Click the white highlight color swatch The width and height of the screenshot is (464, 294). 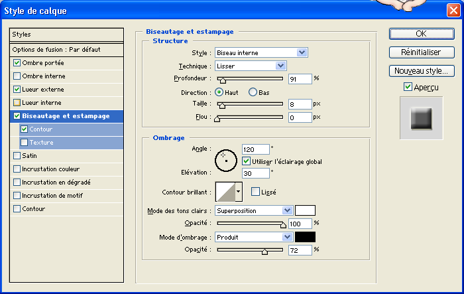305,210
